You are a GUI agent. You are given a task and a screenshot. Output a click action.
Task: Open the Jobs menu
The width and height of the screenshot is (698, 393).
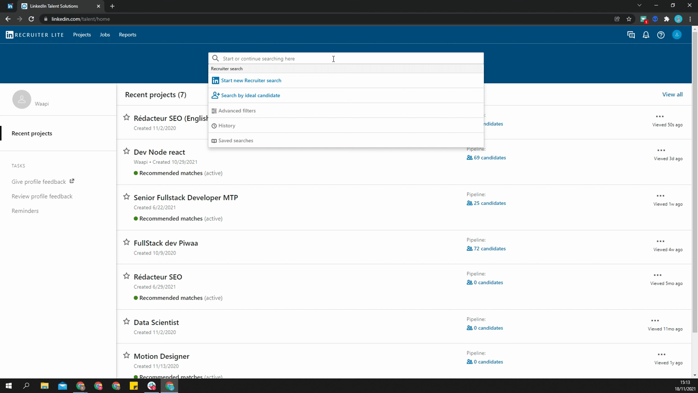tap(105, 35)
